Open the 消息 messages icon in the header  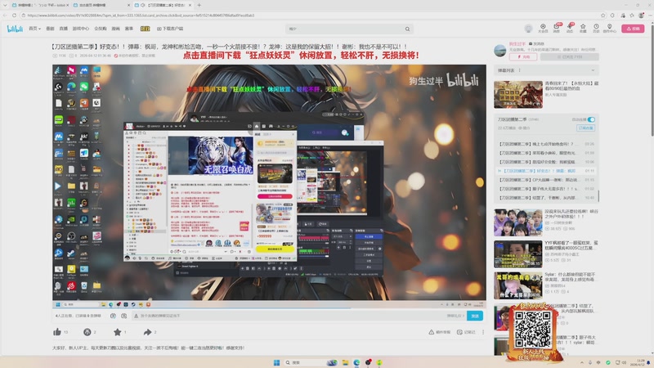click(557, 28)
